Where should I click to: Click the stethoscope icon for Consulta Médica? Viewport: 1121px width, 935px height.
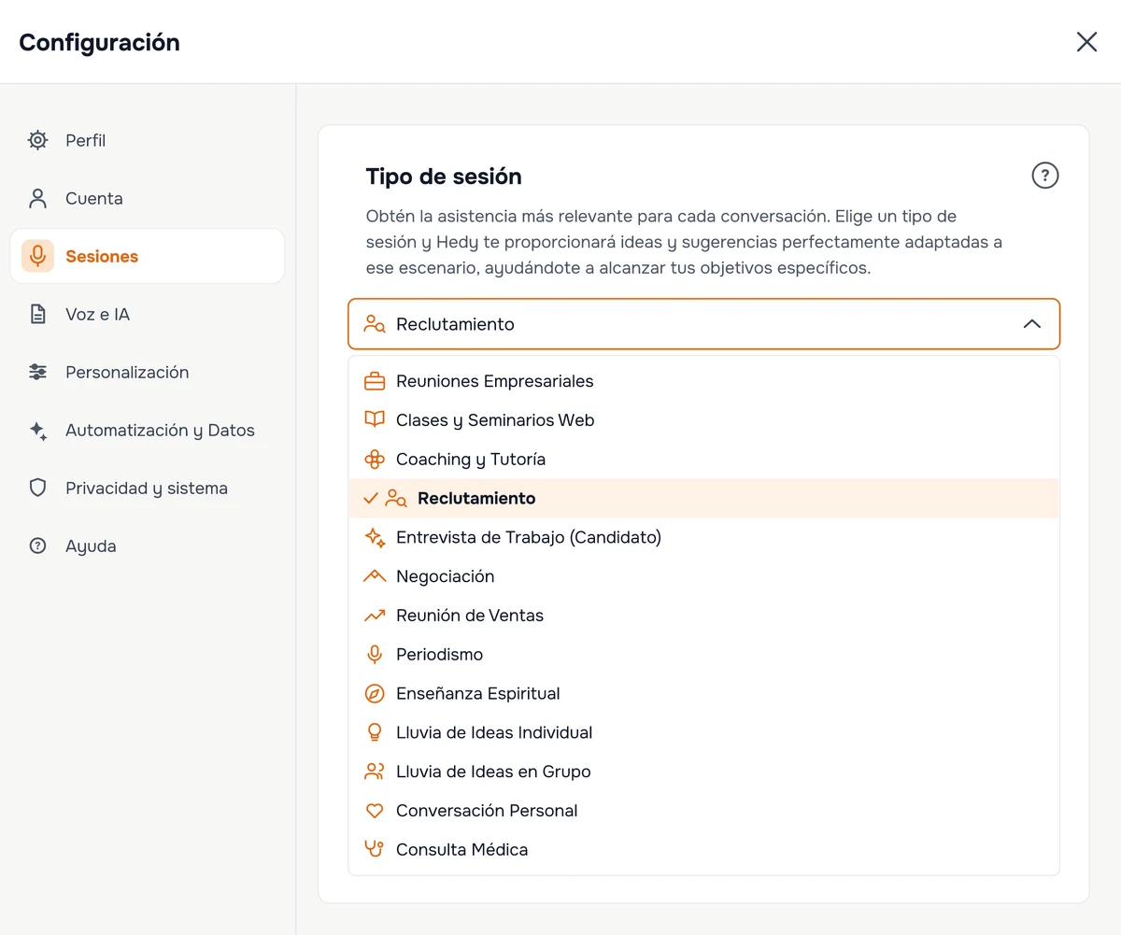(375, 850)
